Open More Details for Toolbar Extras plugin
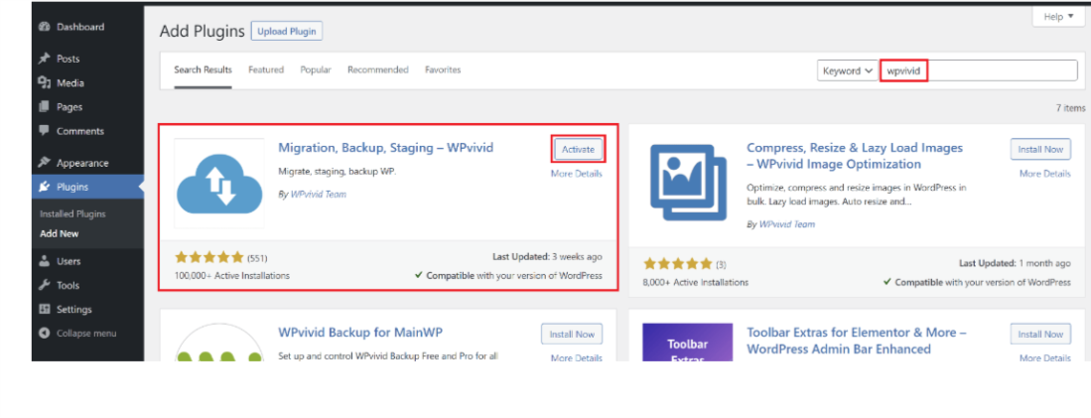This screenshot has width=1091, height=418. click(1045, 358)
